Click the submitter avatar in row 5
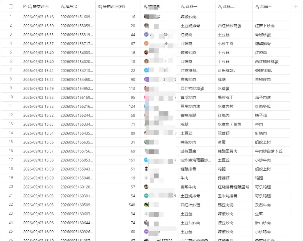Screen dimensions: 303x241 (146, 52)
